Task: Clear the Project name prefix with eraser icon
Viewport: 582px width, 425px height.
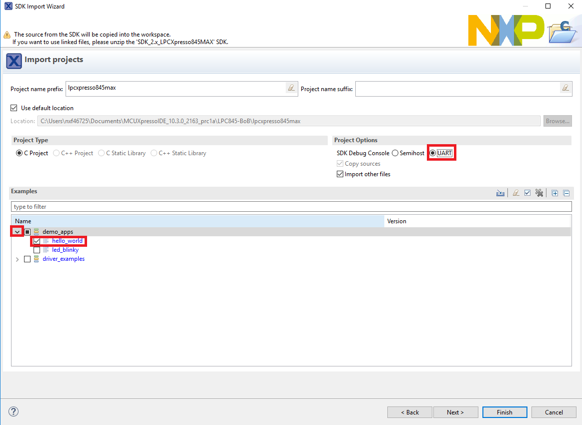Action: point(291,88)
